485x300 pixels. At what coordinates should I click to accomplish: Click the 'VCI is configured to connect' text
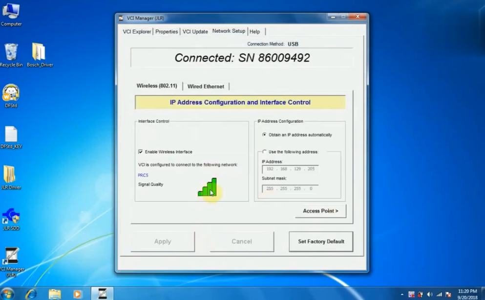tap(188, 165)
